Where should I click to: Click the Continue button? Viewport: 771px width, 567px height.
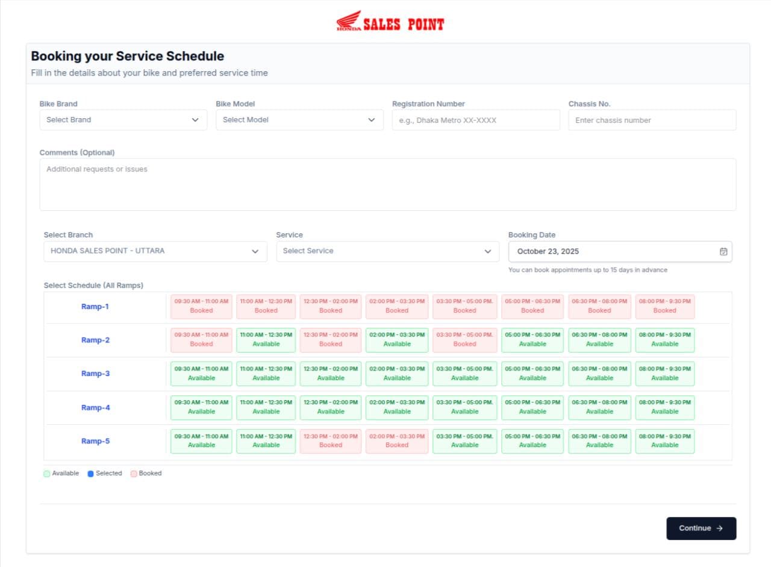point(701,528)
